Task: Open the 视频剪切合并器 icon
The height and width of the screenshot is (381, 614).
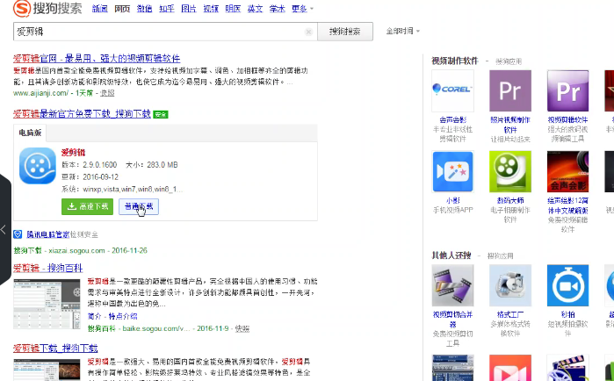Action: 452,285
